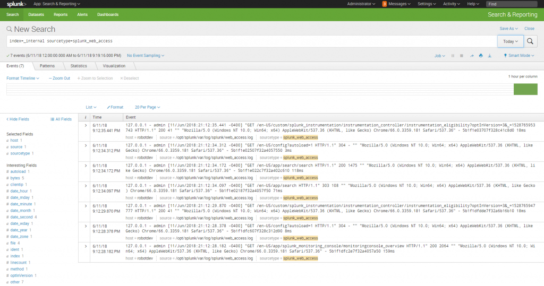Image resolution: width=544 pixels, height=286 pixels.
Task: Open 20 Per Page dropdown
Action: tap(148, 108)
